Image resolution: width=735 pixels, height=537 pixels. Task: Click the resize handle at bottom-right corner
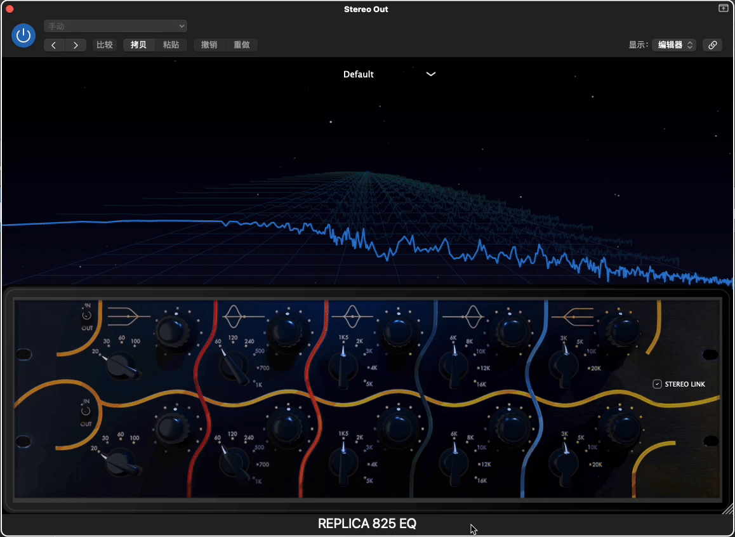click(727, 510)
